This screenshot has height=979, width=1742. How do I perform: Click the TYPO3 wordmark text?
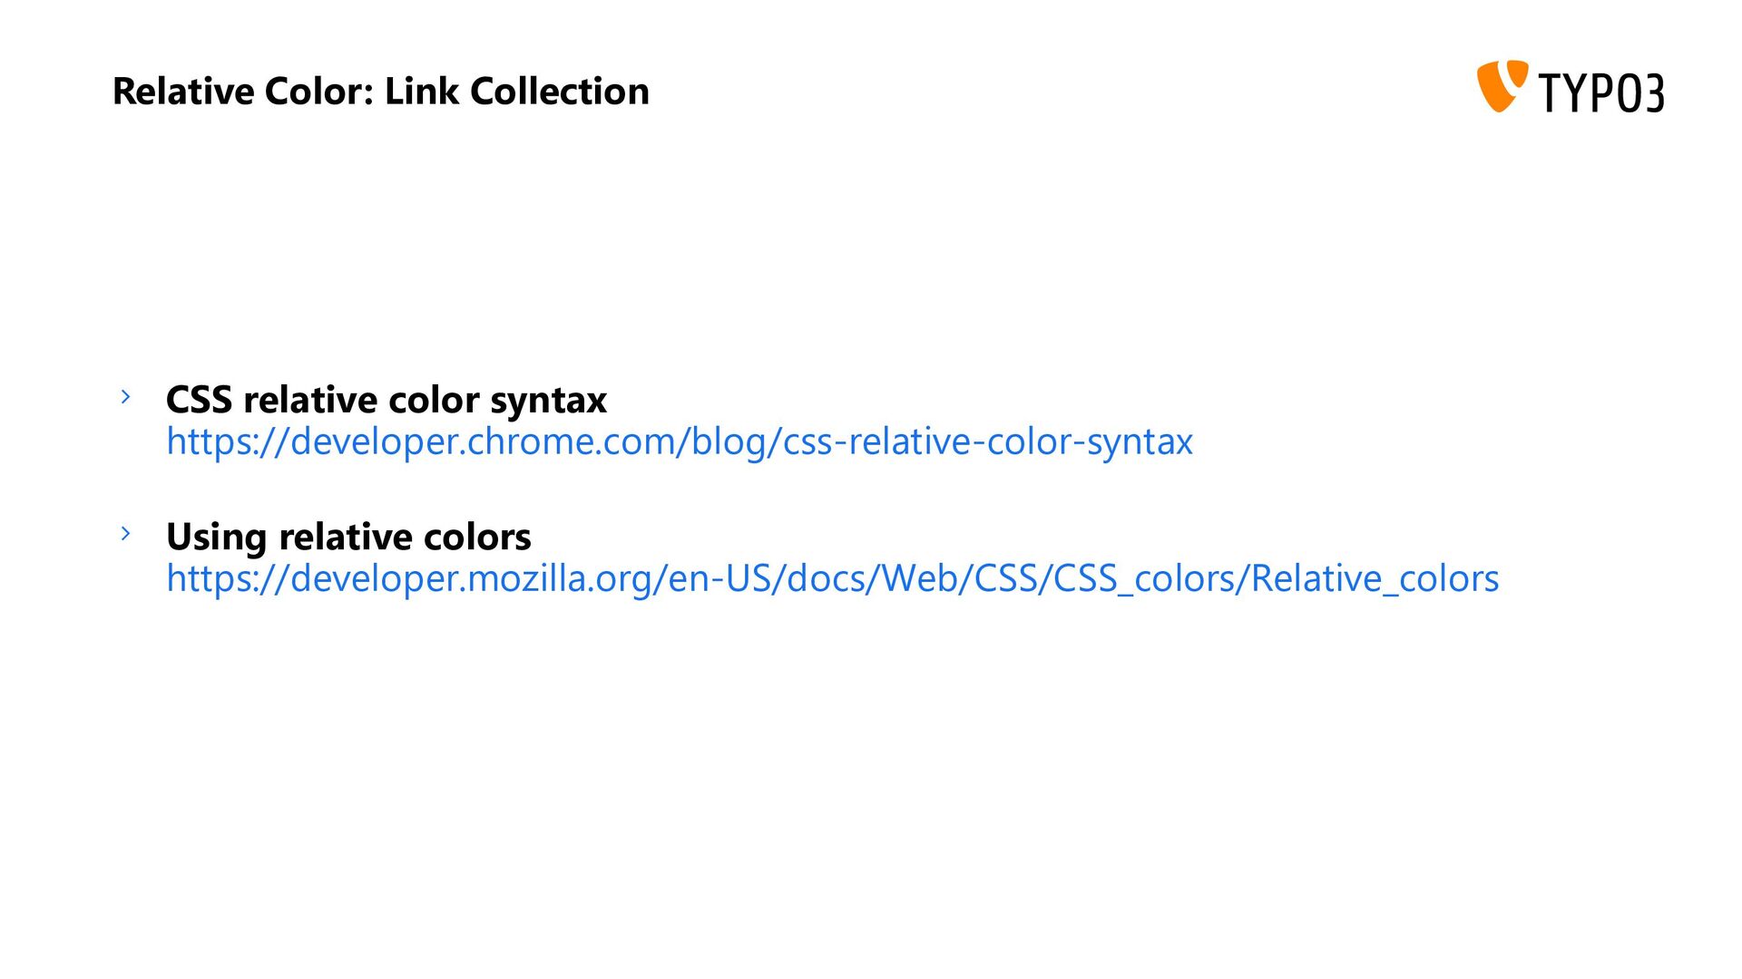tap(1601, 92)
